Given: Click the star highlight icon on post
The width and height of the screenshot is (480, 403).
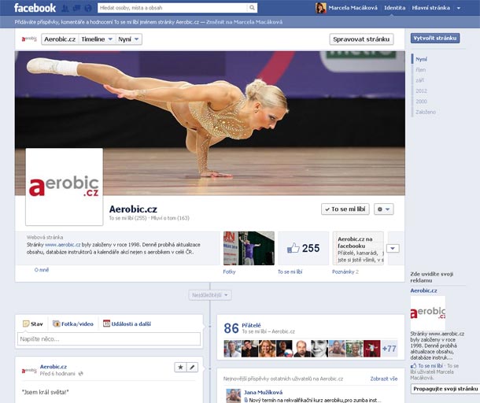Looking at the screenshot, I should click(x=181, y=367).
